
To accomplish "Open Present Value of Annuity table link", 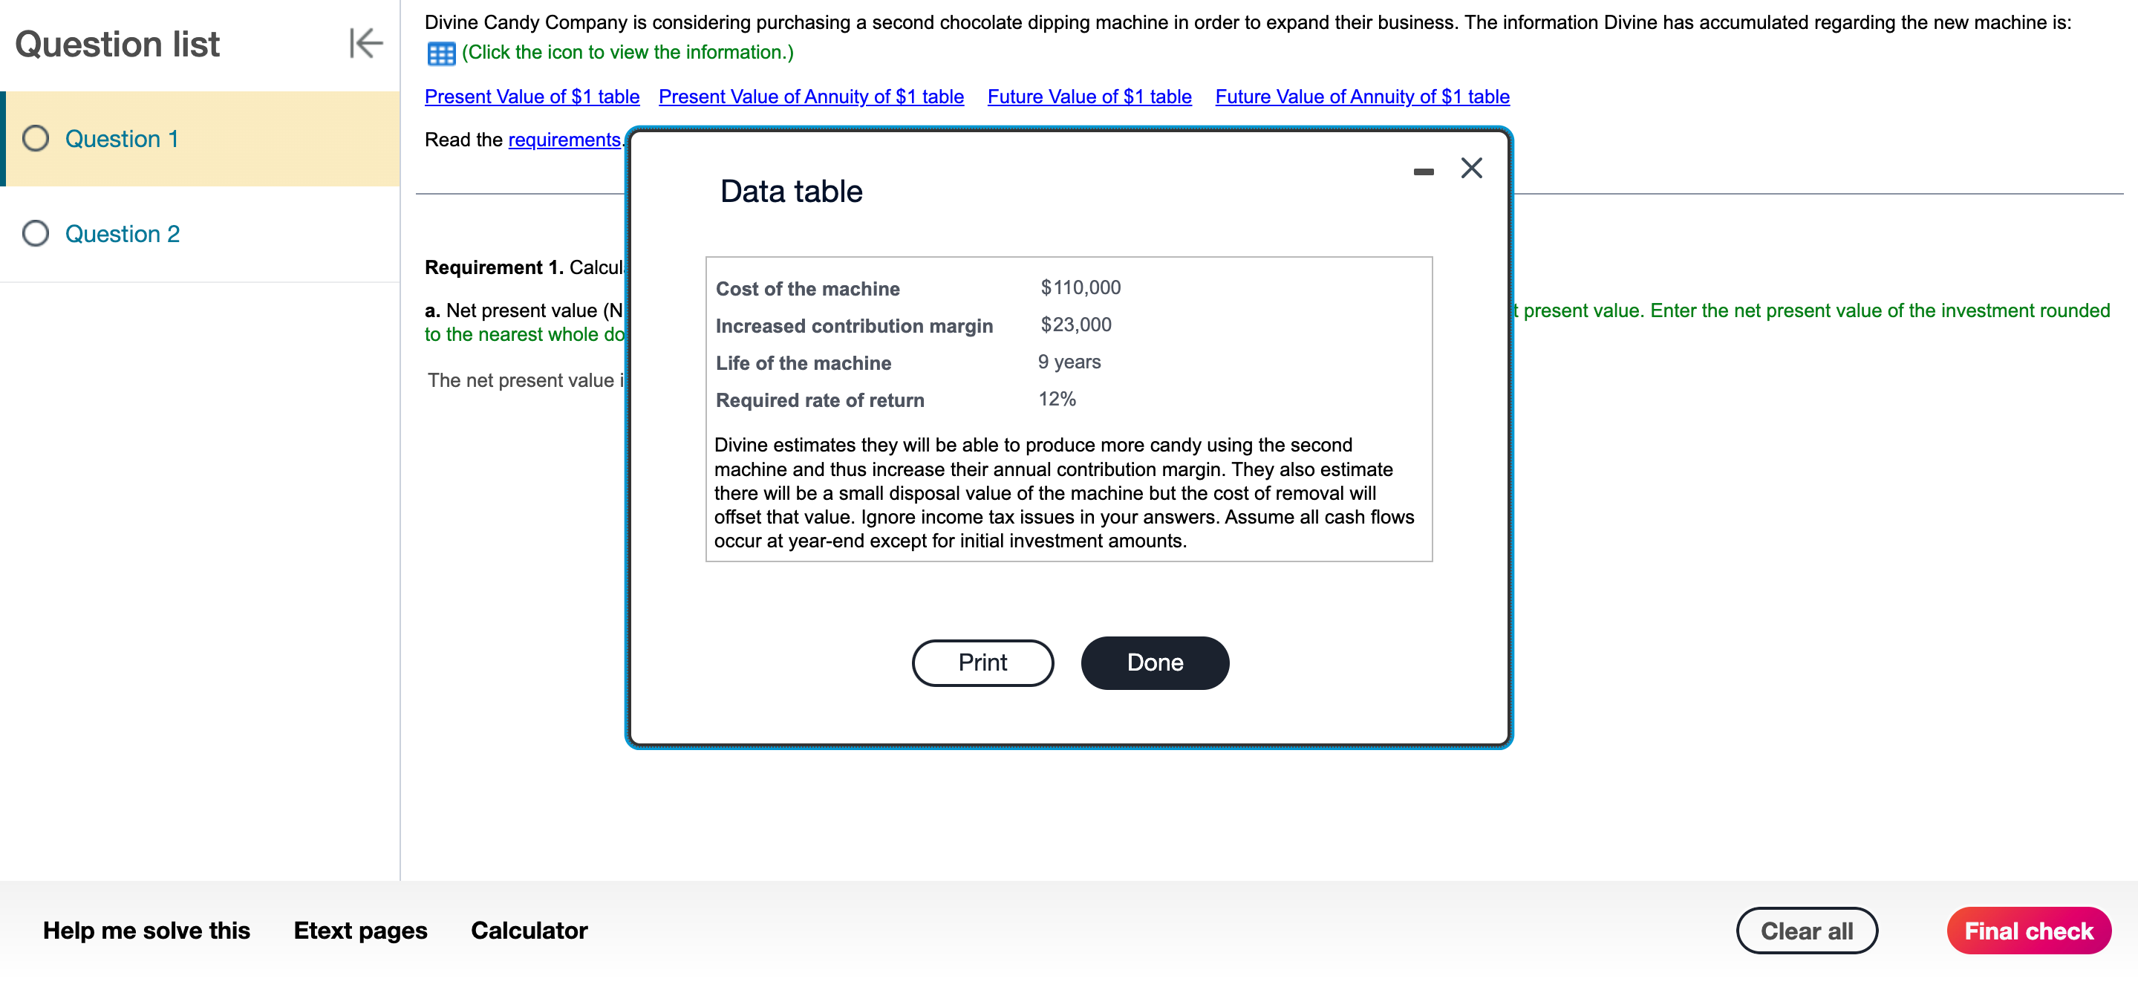I will pyautogui.click(x=811, y=97).
